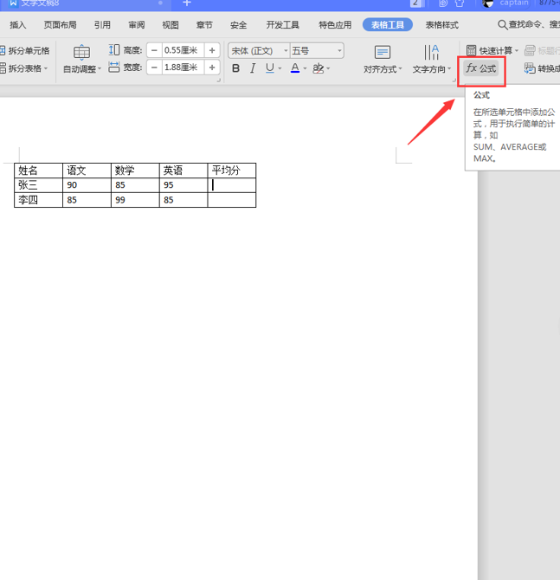Select the 表格工具 tab
Image resolution: width=560 pixels, height=580 pixels.
(388, 25)
